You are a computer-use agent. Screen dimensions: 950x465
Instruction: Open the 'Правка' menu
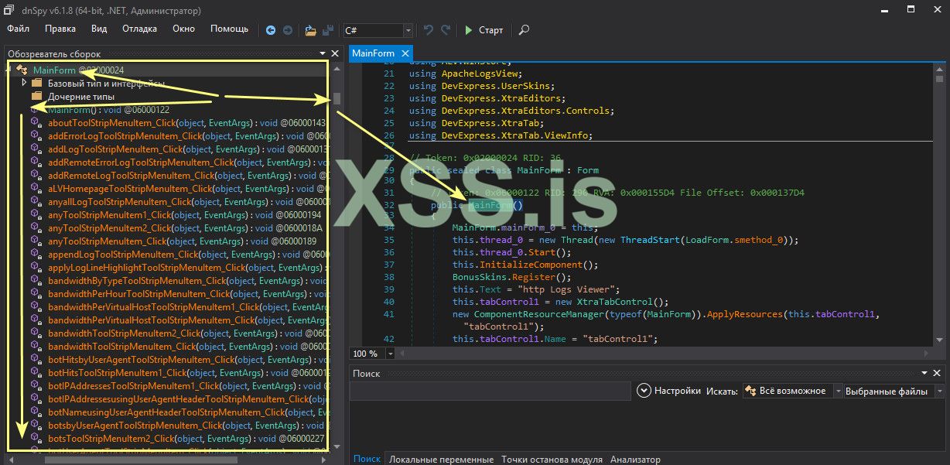60,29
